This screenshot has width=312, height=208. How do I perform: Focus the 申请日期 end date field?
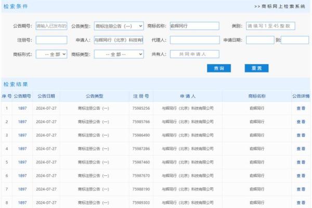point(295,40)
